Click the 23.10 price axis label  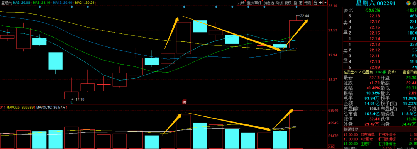333,5
